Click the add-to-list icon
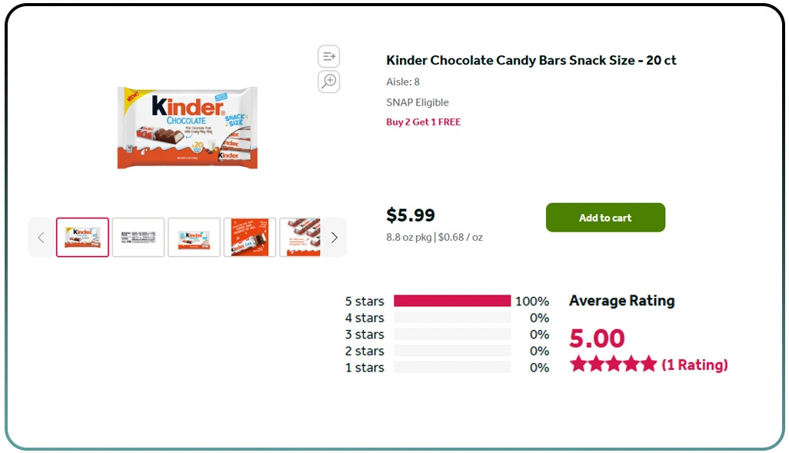Screen dimensions: 789x453 coord(329,57)
